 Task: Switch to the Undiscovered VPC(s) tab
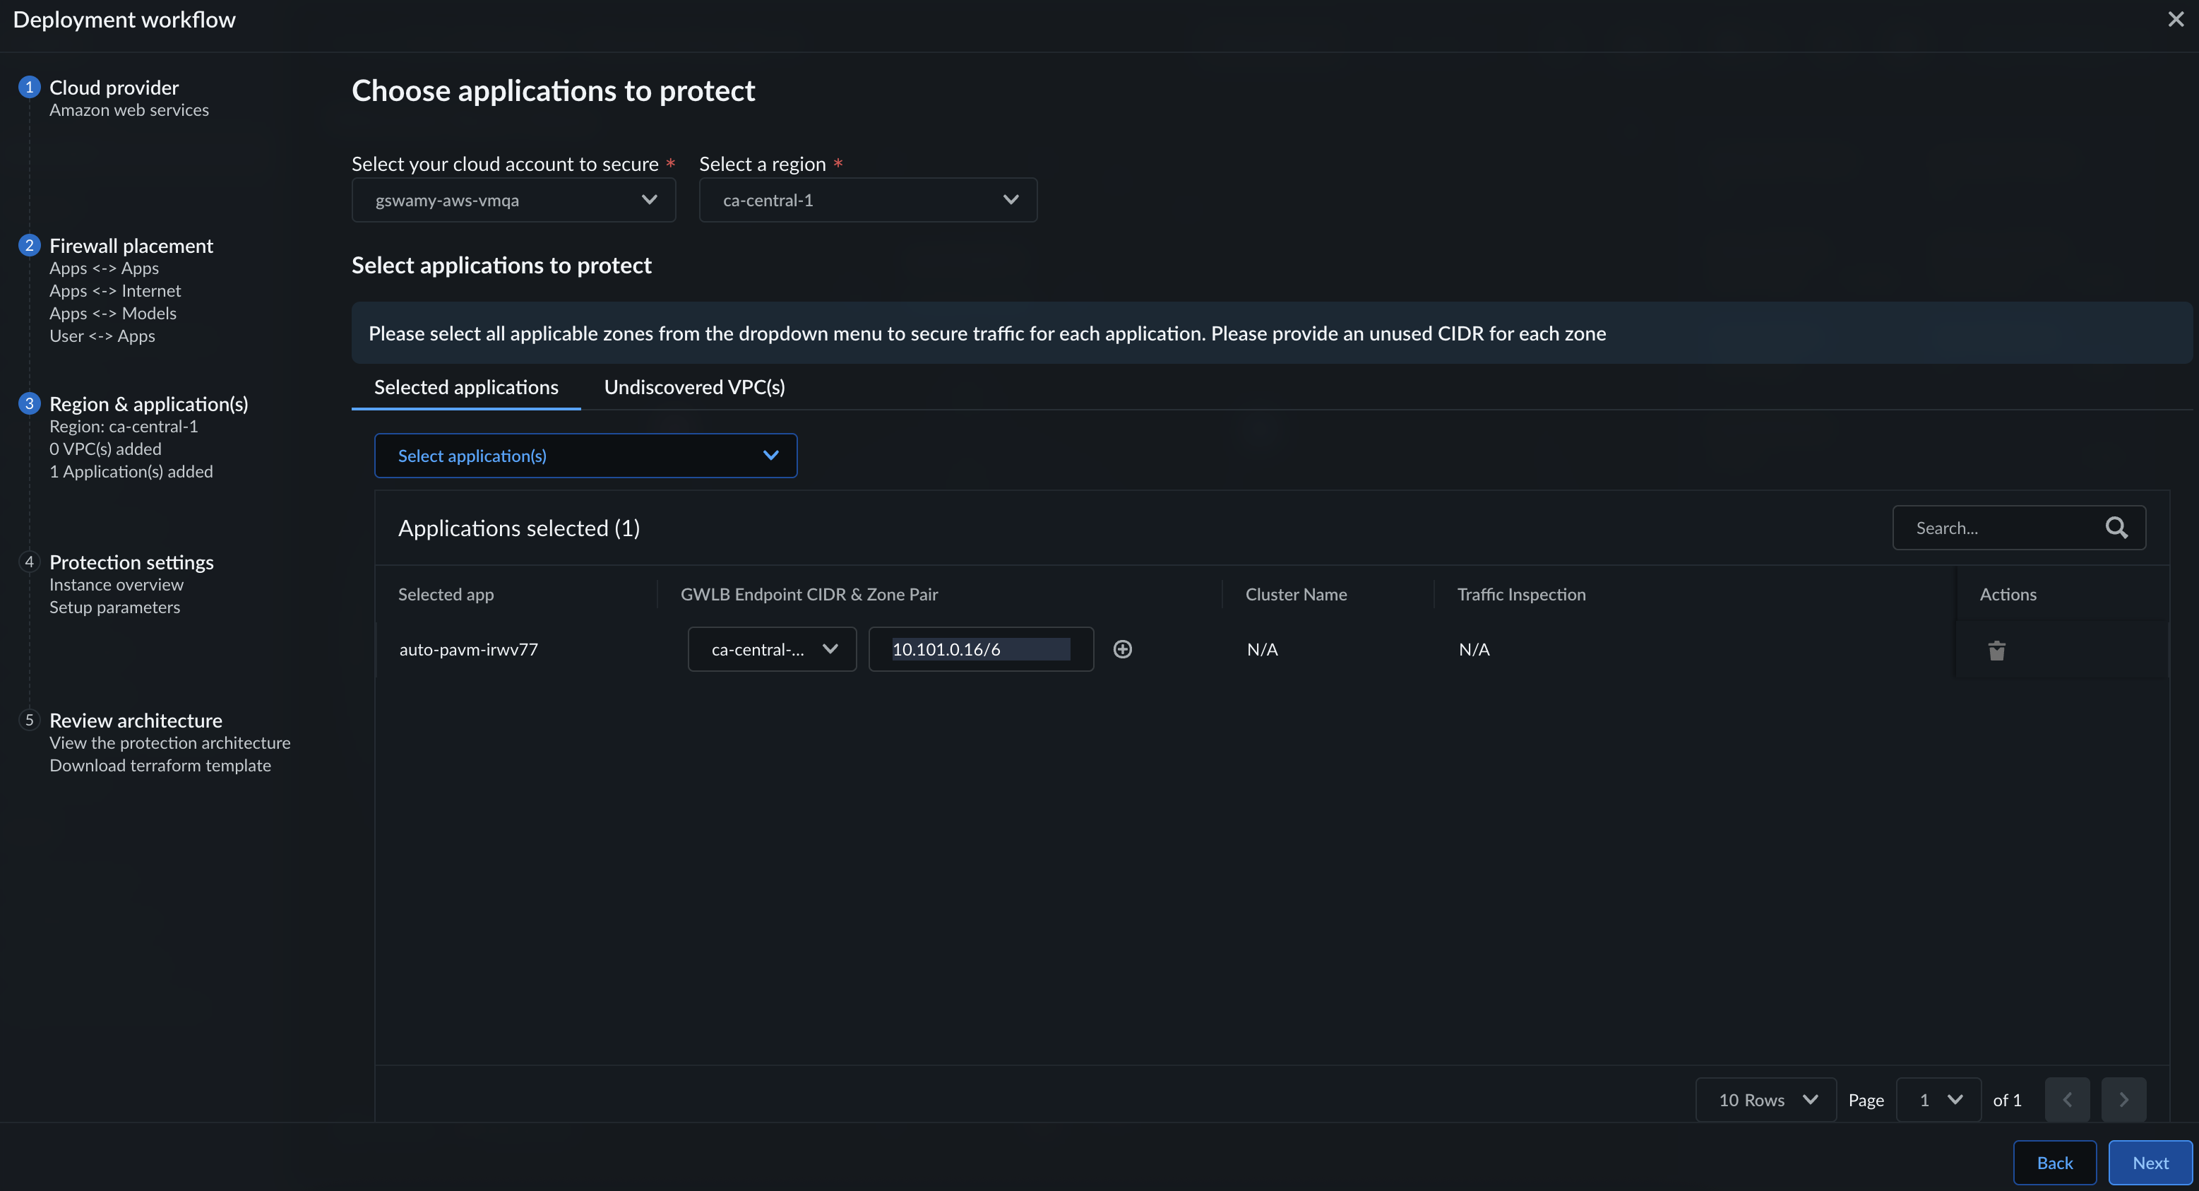pyautogui.click(x=694, y=388)
